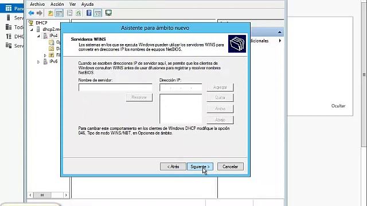The height and width of the screenshot is (206, 367).
Task: Click the monitor icon in DHCP toolbar
Action: [108, 13]
